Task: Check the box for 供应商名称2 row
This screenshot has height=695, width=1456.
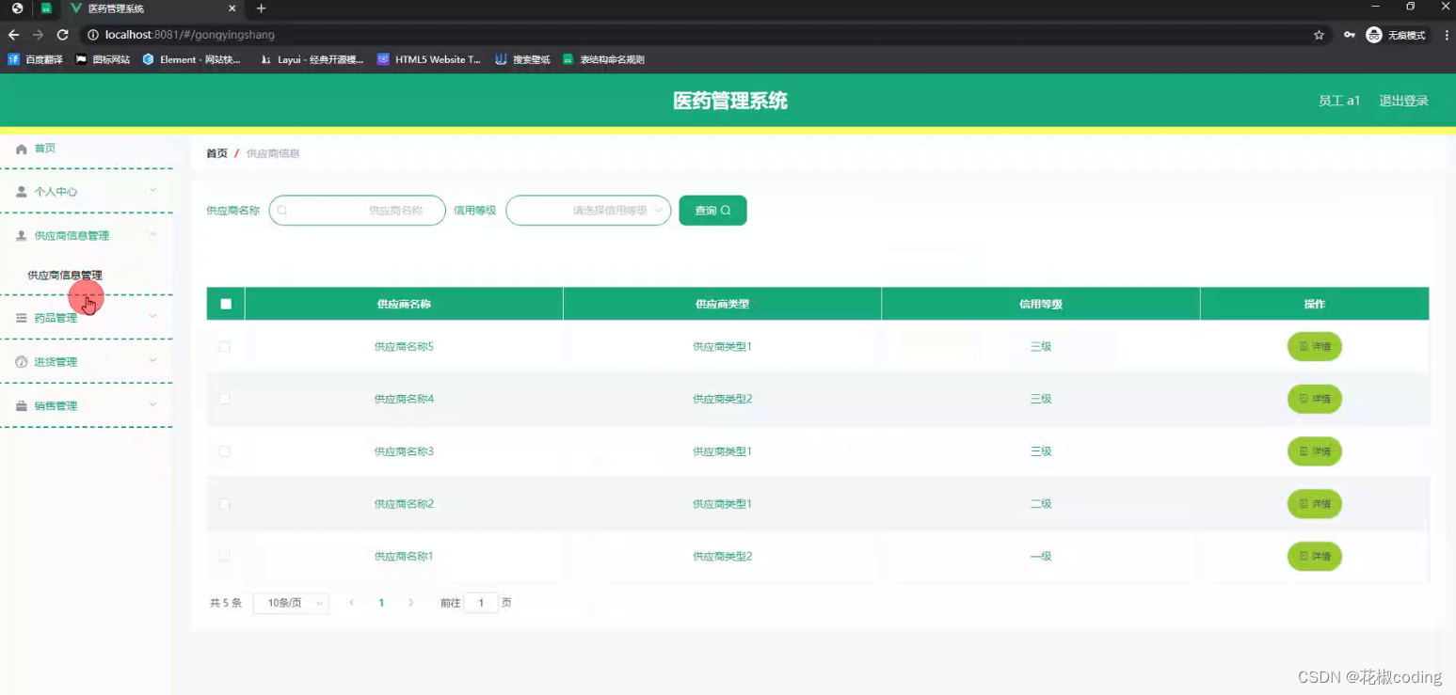Action: 224,504
